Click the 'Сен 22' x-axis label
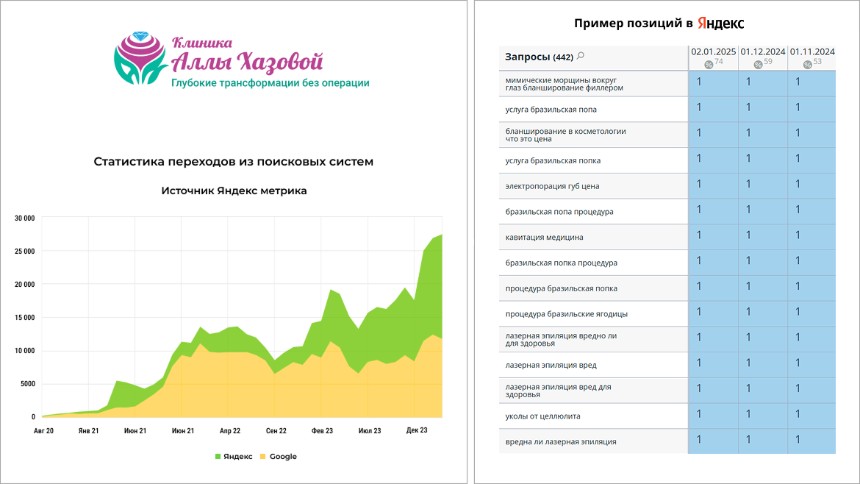This screenshot has width=860, height=484. pos(276,431)
